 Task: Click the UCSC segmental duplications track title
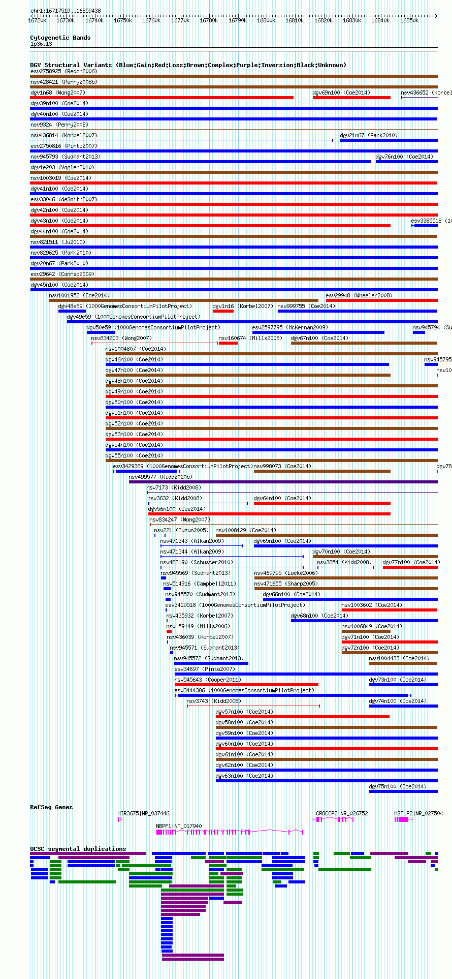coord(78,849)
